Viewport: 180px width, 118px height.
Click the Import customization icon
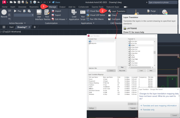tap(53, 11)
